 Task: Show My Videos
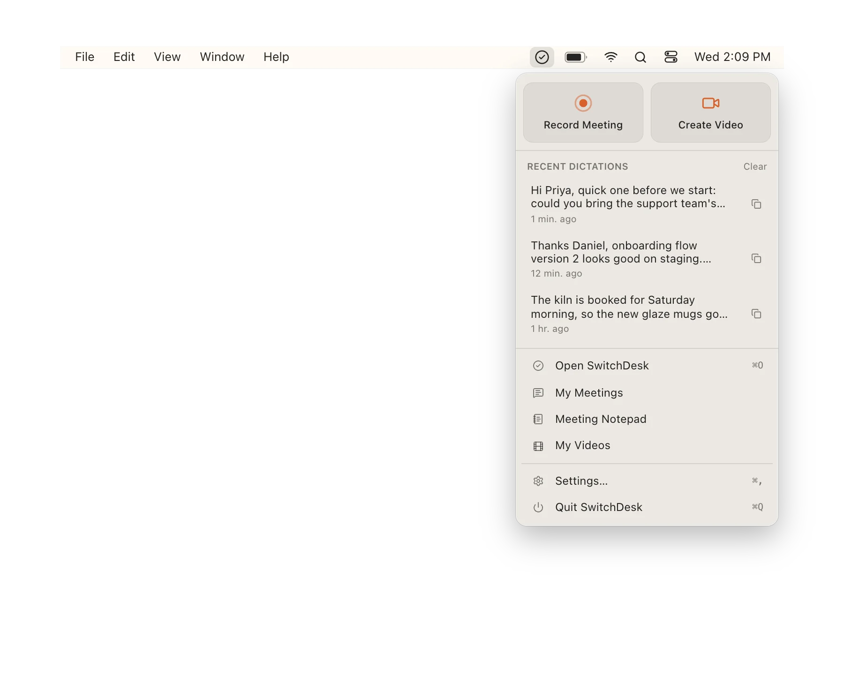pos(647,445)
